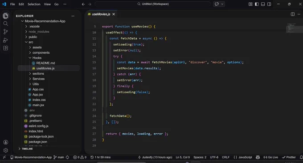Open Customize Layout icon
Viewport: 303px width, 163px height.
coord(250,4)
